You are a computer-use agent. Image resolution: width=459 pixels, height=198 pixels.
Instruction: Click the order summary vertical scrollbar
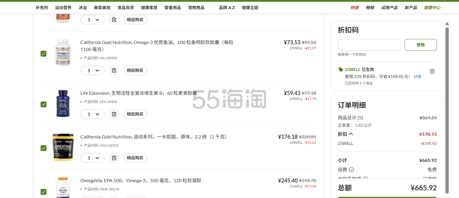tap(447, 109)
